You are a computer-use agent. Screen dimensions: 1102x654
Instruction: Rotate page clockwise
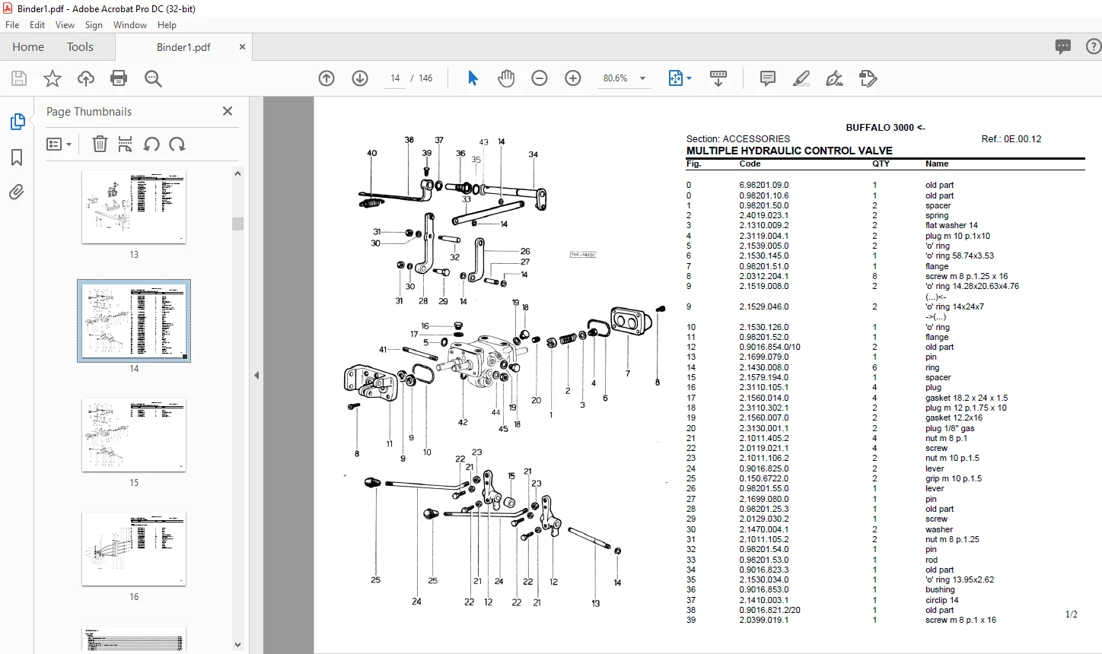(x=177, y=144)
